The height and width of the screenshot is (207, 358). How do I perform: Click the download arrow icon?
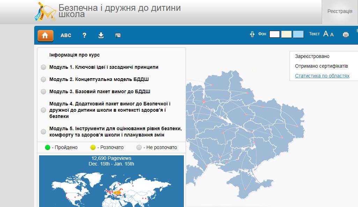click(101, 35)
